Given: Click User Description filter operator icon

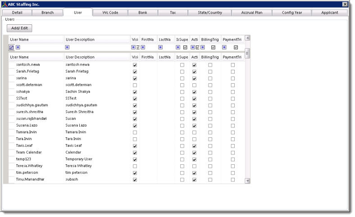Looking at the screenshot, I should (x=67, y=47).
